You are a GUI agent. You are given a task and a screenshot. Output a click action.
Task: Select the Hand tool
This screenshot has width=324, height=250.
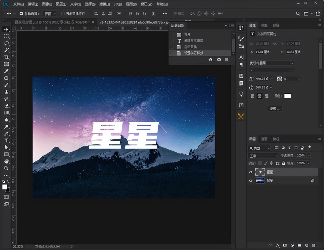click(7, 161)
